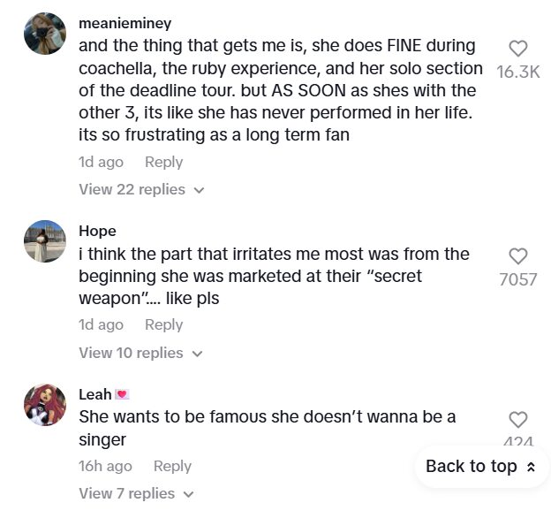Screen dimensions: 551x518
Task: Click the 16h ago timestamp
Action: coord(105,466)
